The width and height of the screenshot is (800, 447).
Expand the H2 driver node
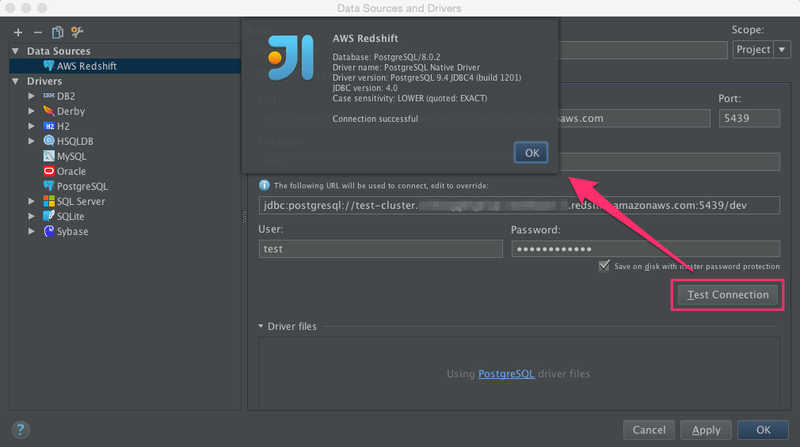click(x=31, y=126)
